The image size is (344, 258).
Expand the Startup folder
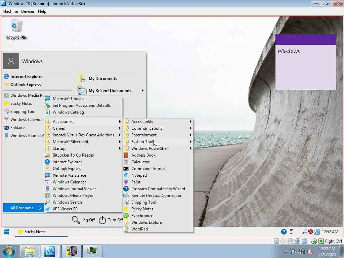click(x=83, y=148)
